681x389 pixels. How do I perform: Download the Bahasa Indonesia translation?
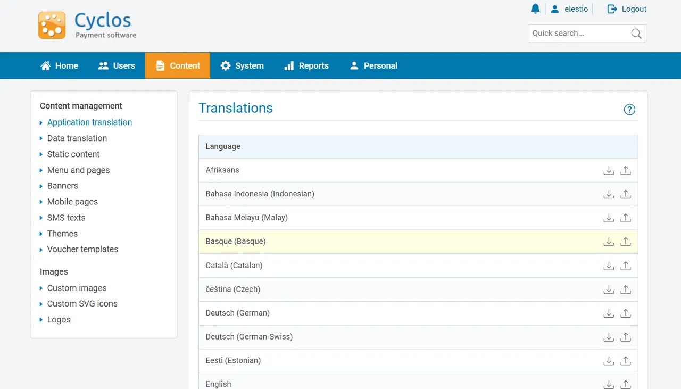[x=609, y=194]
